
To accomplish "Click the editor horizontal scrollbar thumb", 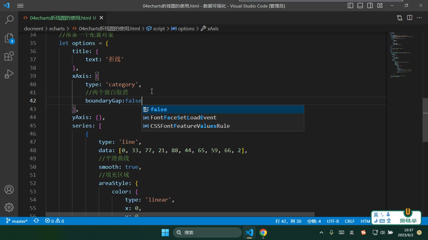I will 180,215.
